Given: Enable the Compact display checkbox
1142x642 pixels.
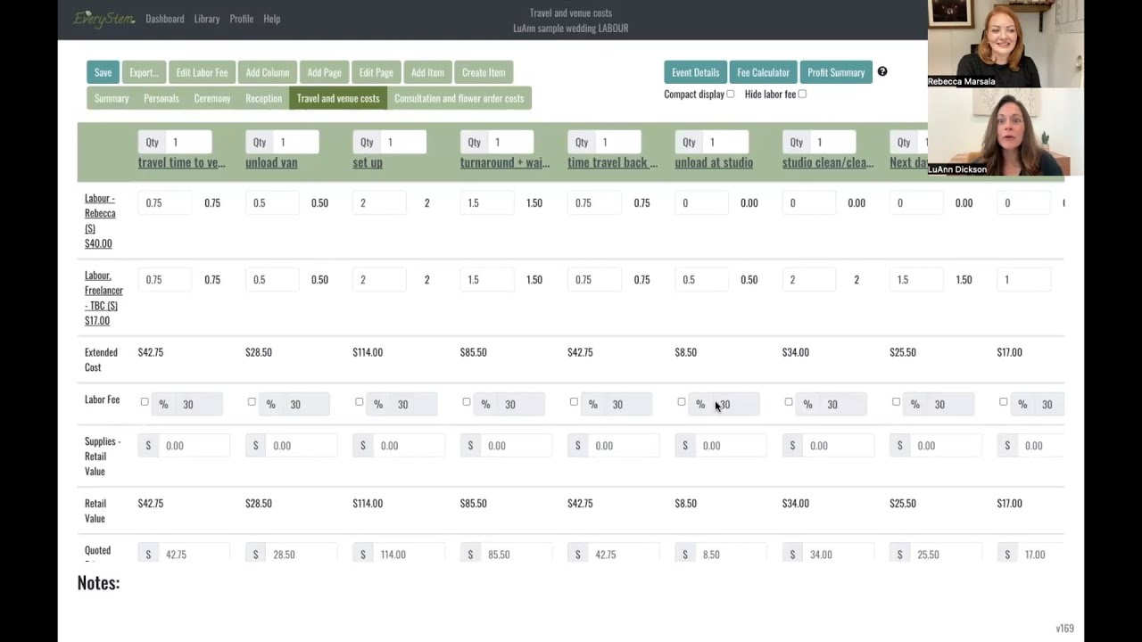Looking at the screenshot, I should (731, 94).
